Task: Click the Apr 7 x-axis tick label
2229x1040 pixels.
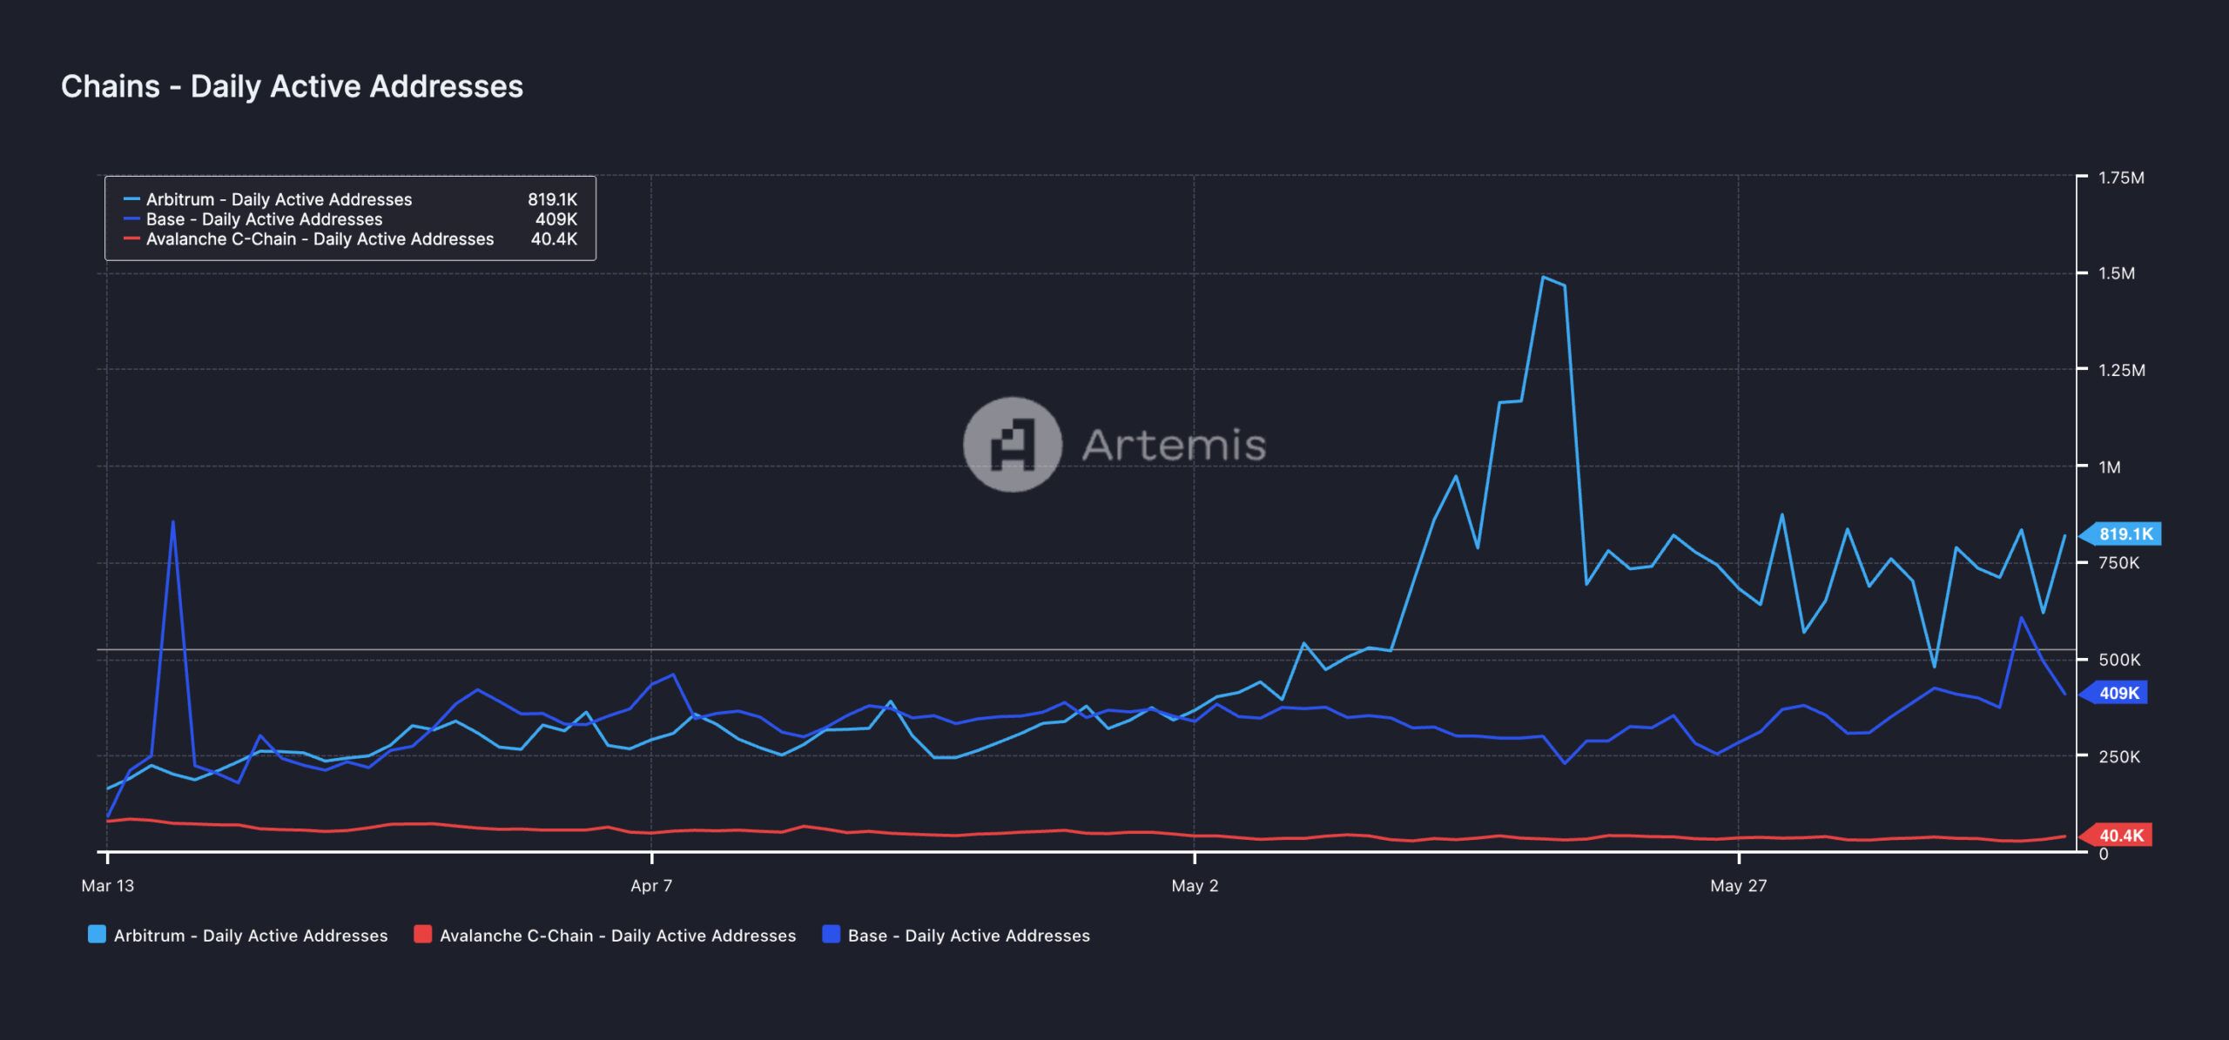Action: pyautogui.click(x=651, y=886)
